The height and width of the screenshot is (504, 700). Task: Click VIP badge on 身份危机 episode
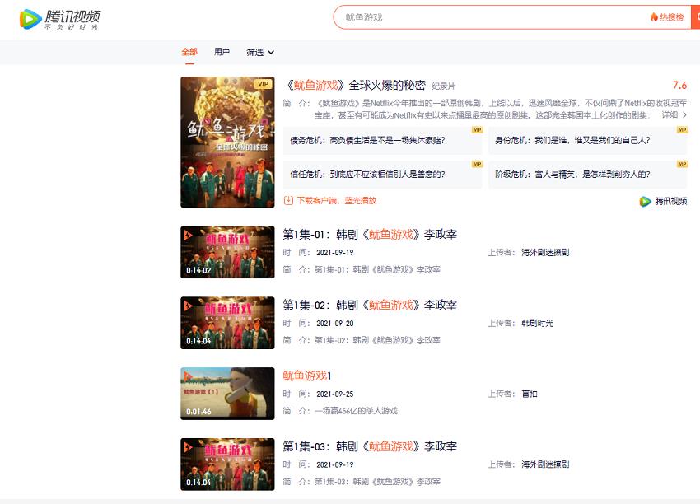(x=682, y=130)
